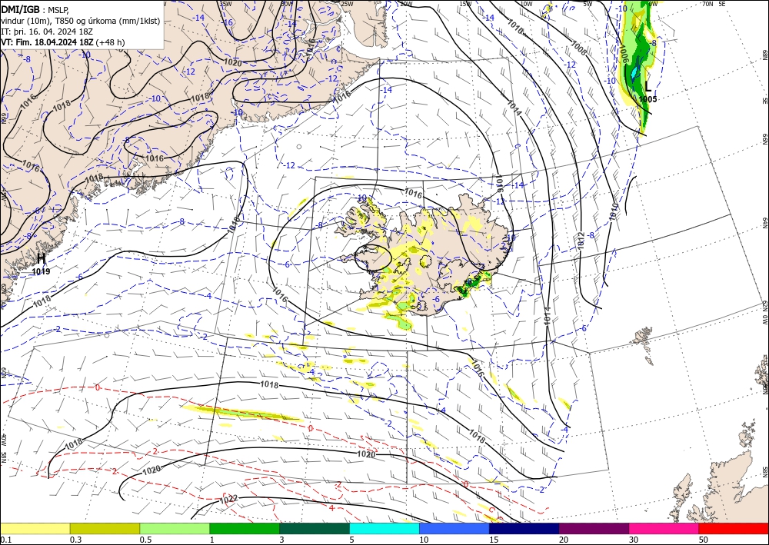Click the '1019' high pressure value
Screen dimensions: 769x545
coord(42,271)
